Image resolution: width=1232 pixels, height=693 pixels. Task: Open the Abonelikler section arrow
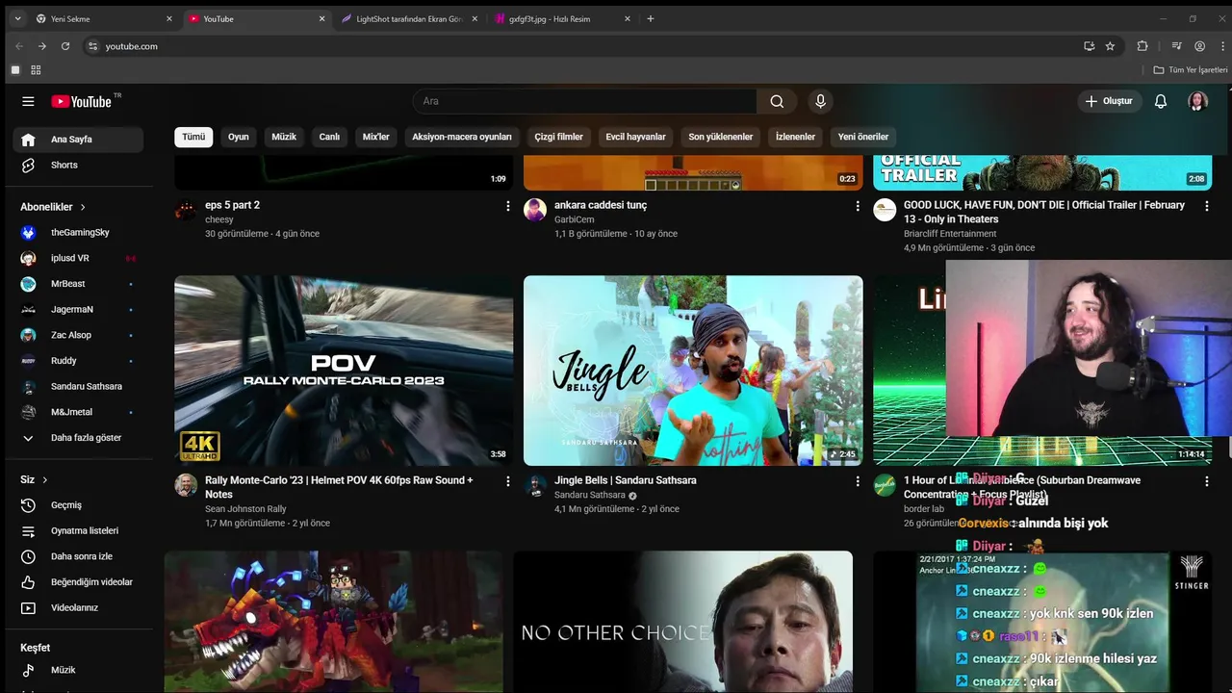click(x=83, y=207)
